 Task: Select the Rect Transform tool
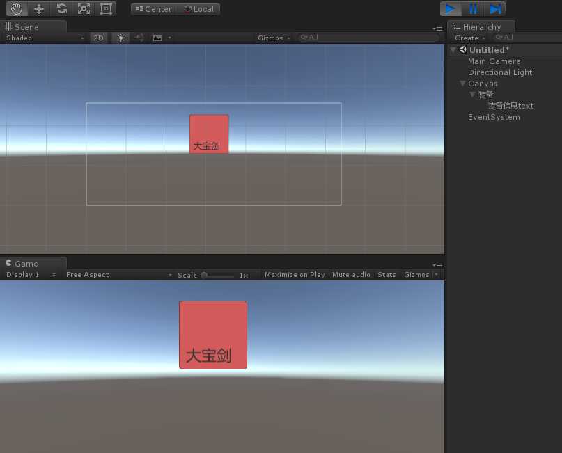[106, 9]
